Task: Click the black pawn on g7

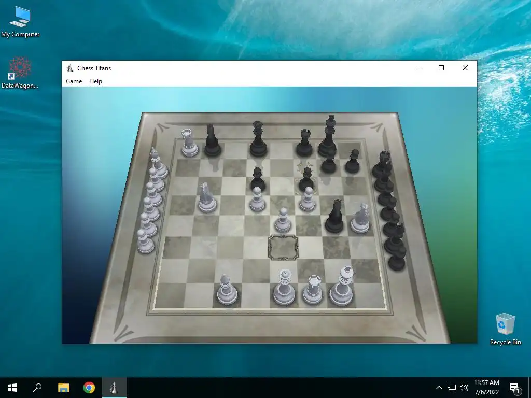Action: pos(328,162)
